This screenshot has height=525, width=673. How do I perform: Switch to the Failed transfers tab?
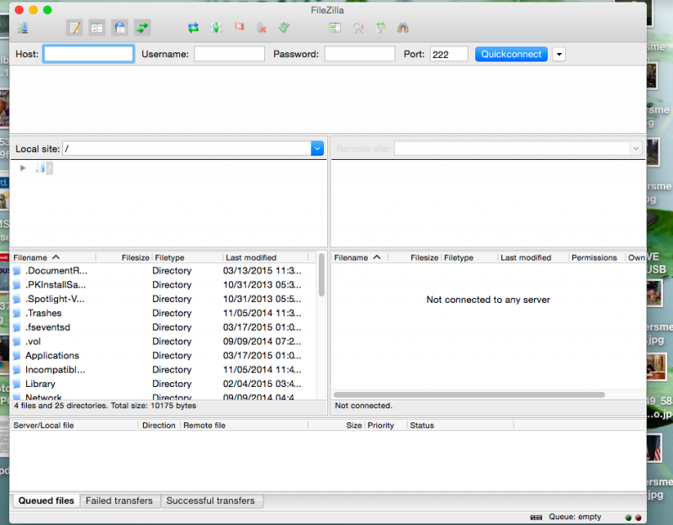119,501
